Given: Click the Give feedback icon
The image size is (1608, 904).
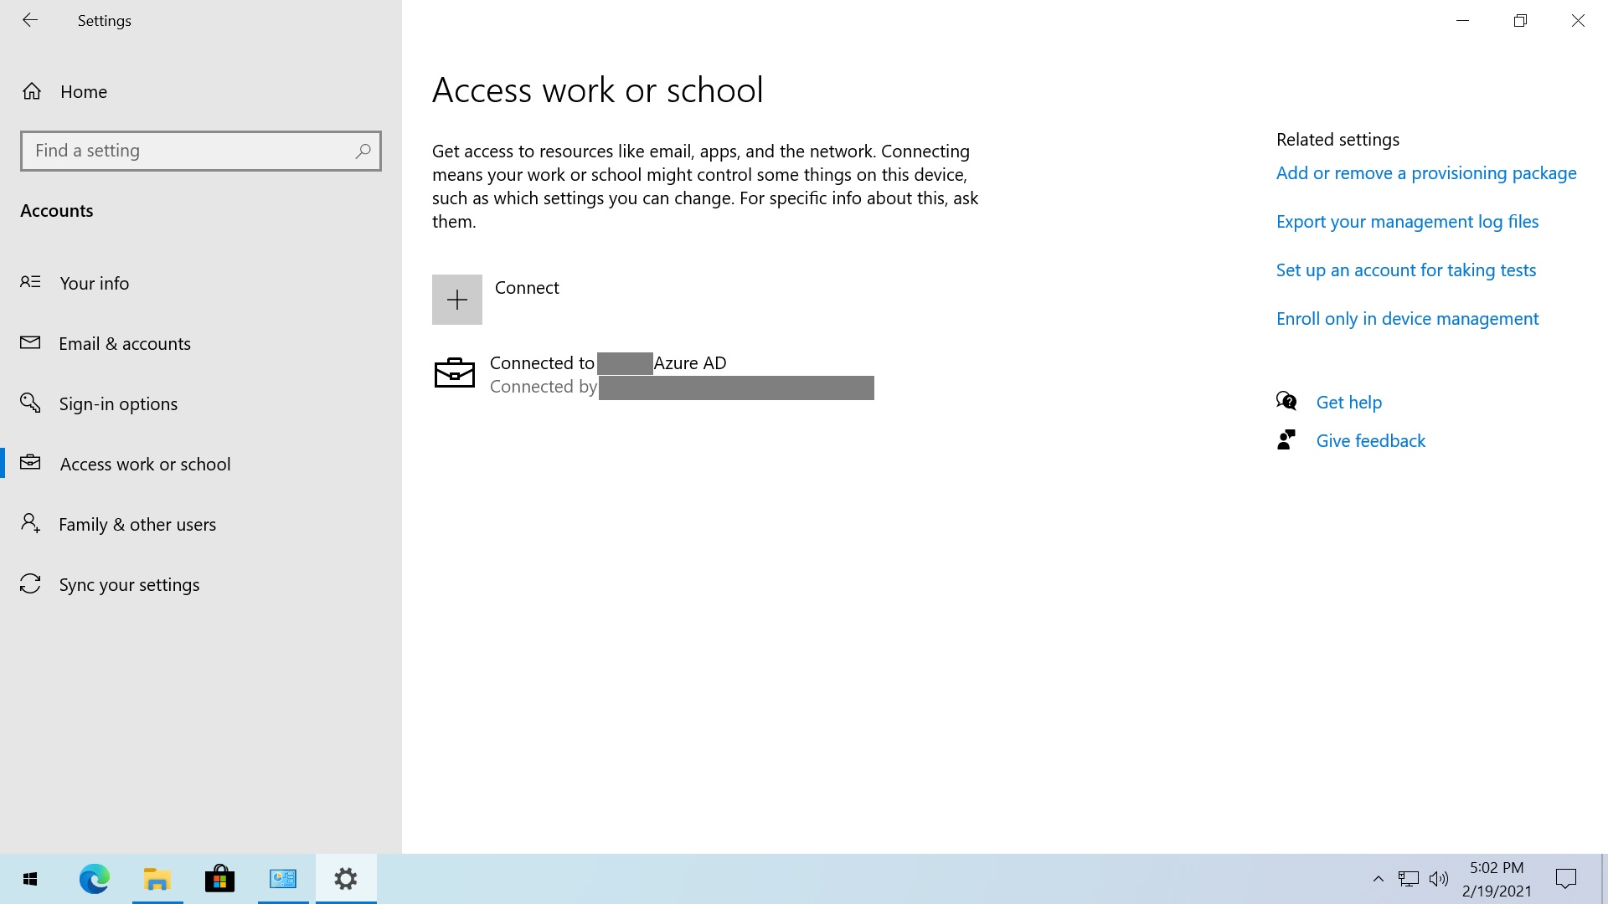Looking at the screenshot, I should 1287,439.
